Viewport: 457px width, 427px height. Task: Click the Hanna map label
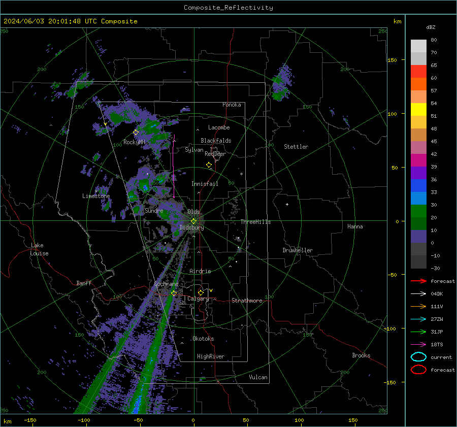click(355, 226)
